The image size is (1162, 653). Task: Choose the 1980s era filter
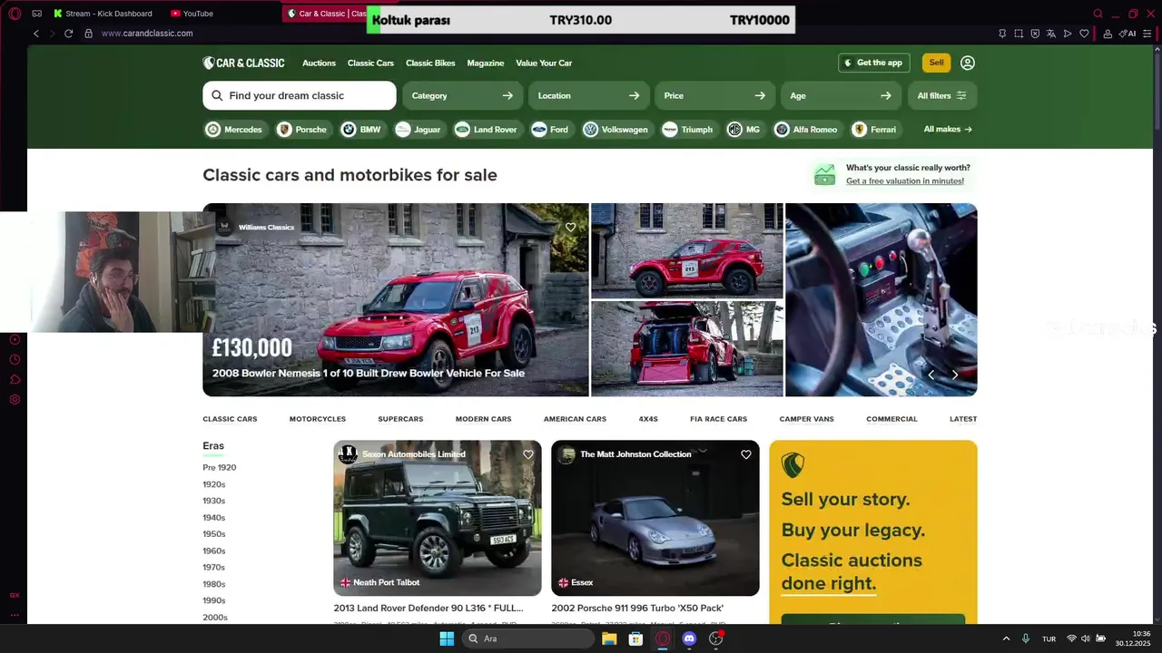pos(214,584)
